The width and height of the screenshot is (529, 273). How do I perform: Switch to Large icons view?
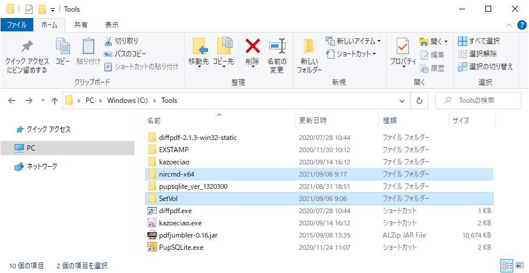pyautogui.click(x=520, y=265)
